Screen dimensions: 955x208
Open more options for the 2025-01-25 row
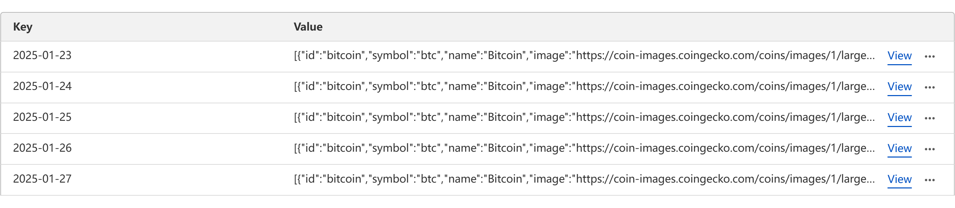(929, 118)
